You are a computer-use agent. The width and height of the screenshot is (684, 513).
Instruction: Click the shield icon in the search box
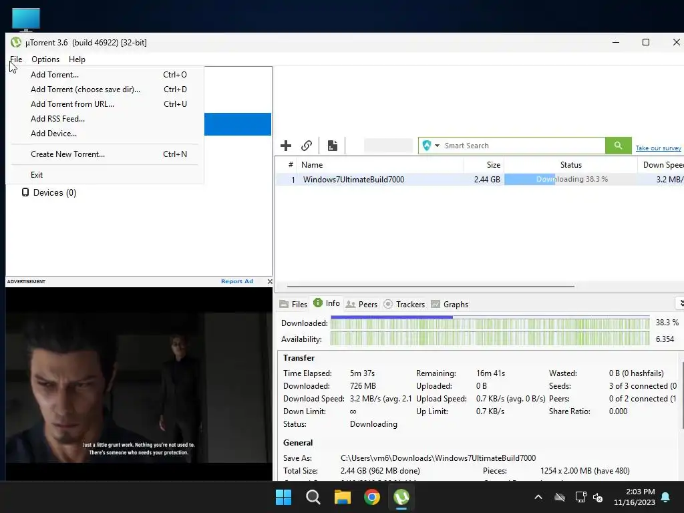[x=427, y=146]
